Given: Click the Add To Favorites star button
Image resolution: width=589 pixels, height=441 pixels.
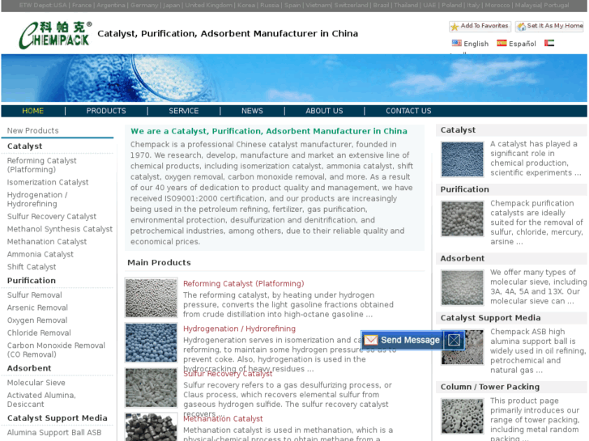Looking at the screenshot, I should point(480,26).
